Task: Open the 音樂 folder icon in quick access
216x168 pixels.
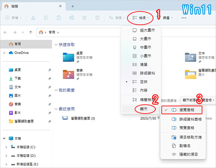Action: (69, 74)
